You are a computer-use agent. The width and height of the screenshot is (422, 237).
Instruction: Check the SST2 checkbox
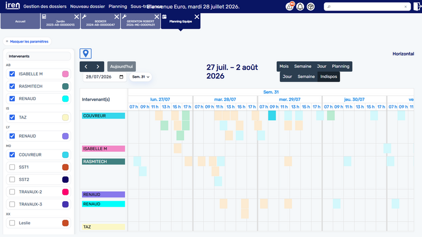click(12, 180)
